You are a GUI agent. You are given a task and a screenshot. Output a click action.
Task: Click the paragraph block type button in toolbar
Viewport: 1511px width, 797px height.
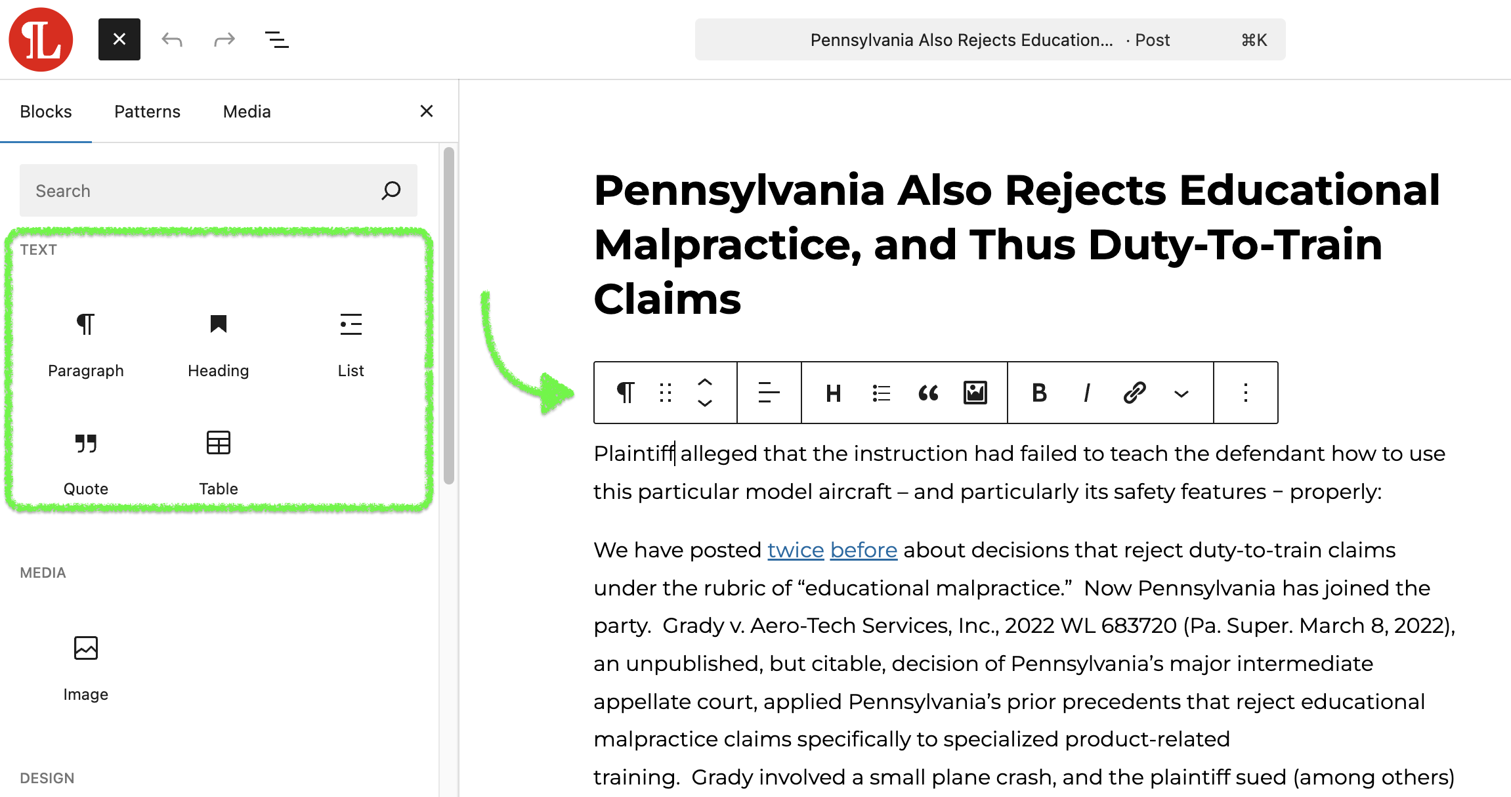pyautogui.click(x=626, y=393)
